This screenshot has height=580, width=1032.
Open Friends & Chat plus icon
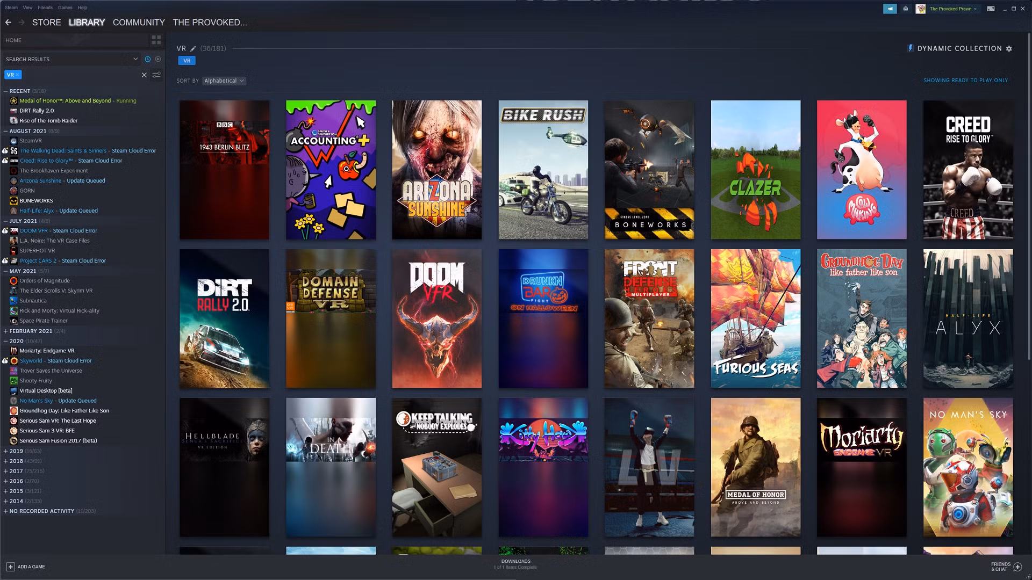point(1017,567)
